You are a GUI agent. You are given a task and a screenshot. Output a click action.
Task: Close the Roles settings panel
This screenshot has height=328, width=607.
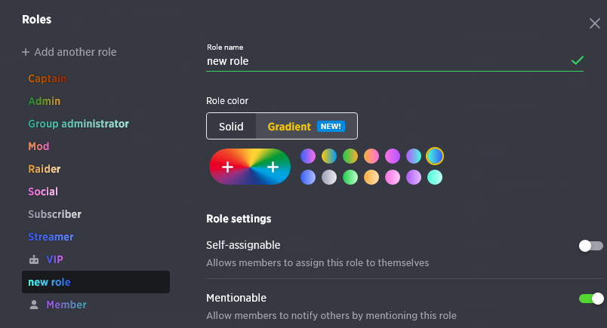(595, 23)
